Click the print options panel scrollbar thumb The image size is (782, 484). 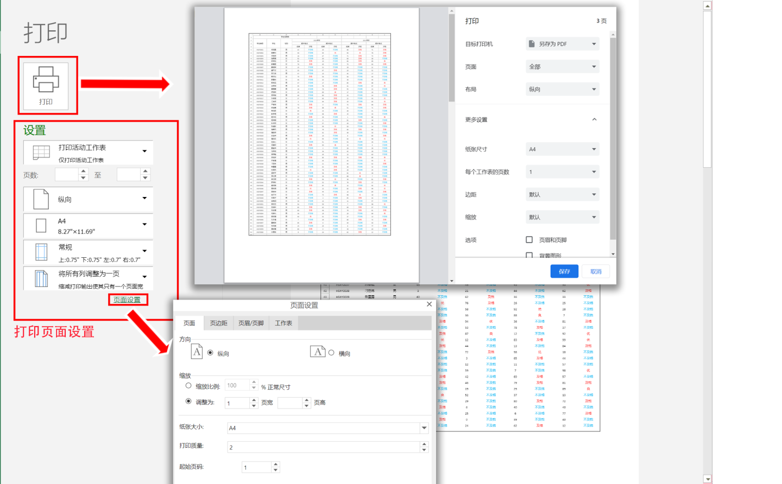tap(613, 138)
